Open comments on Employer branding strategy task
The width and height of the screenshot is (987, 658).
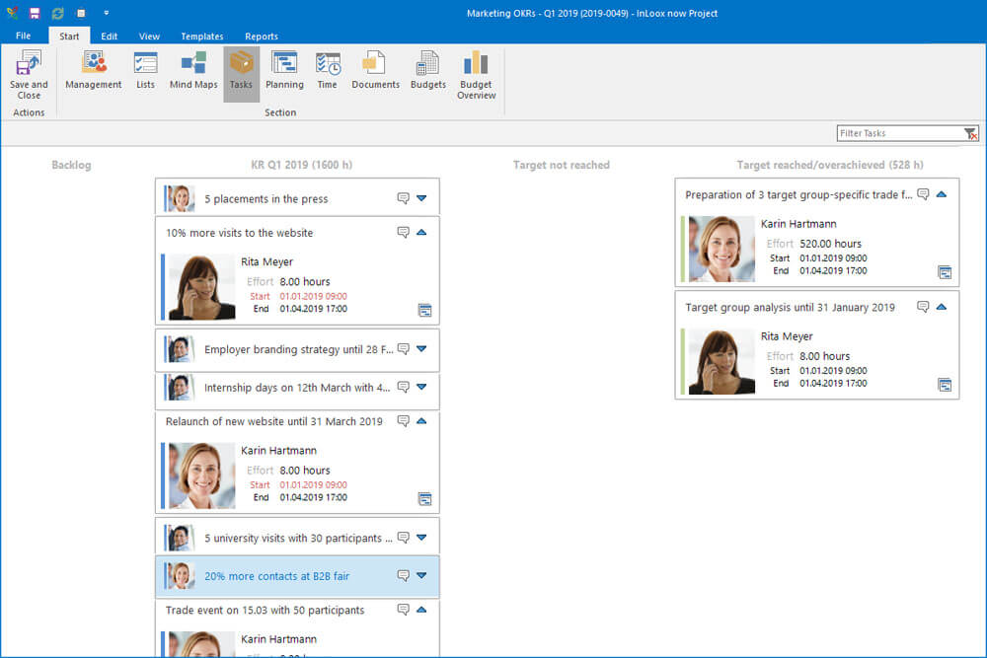(403, 348)
